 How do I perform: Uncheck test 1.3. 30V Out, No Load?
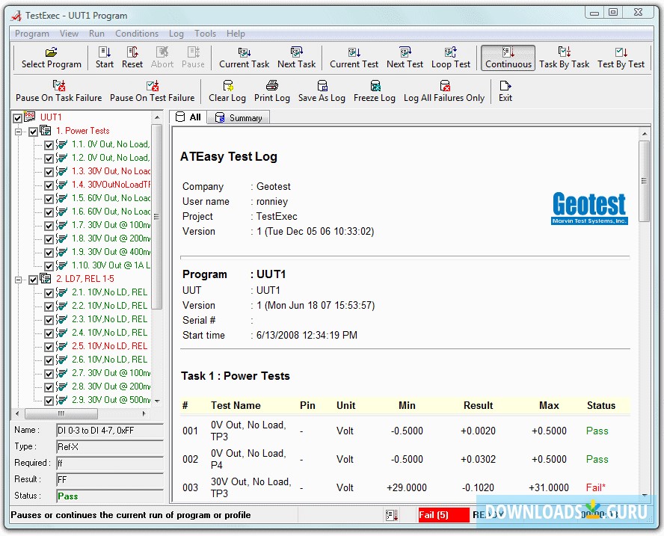tap(49, 172)
